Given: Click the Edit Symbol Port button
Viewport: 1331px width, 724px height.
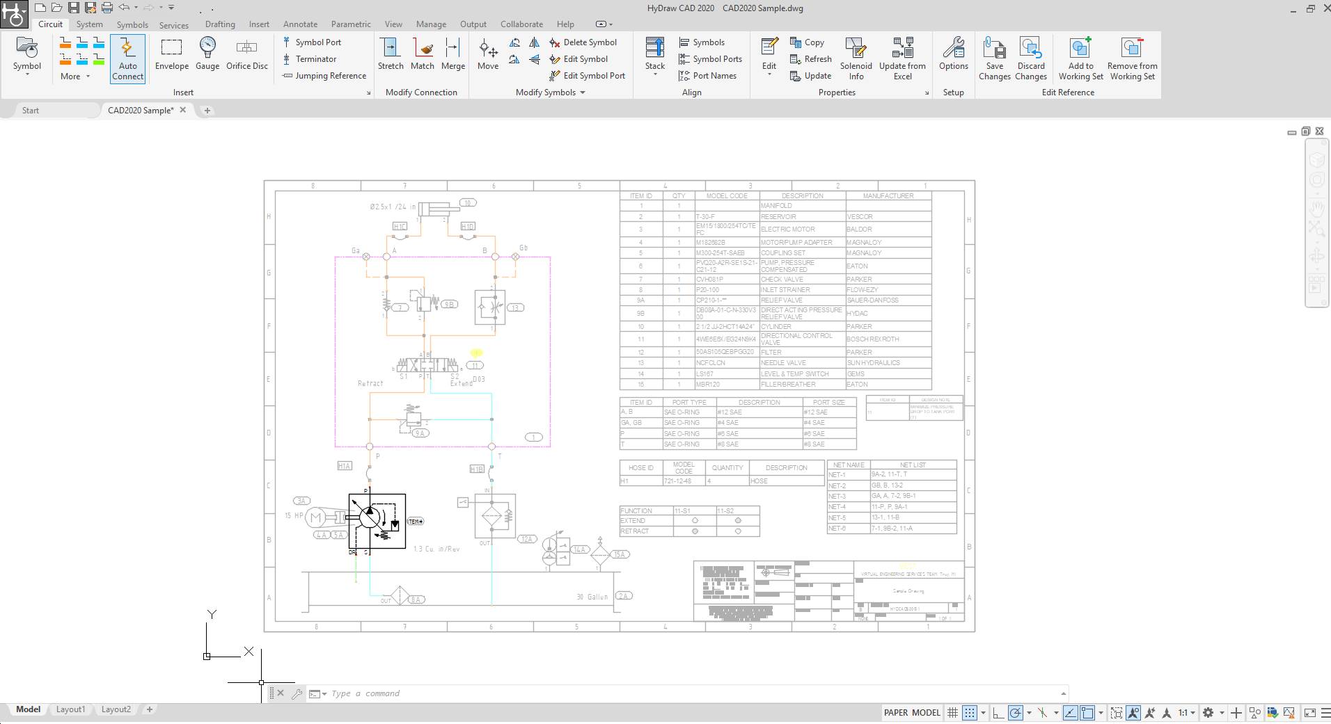Looking at the screenshot, I should 588,76.
